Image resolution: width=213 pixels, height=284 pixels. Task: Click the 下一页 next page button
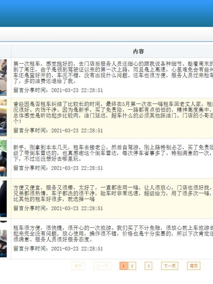pos(170,266)
